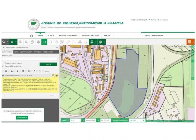
Task: Toggle Първите 200 резултата checkbox
Action: (3, 66)
